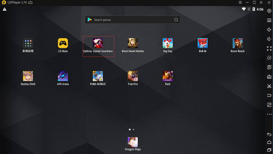Launch the Raid game

point(168,76)
